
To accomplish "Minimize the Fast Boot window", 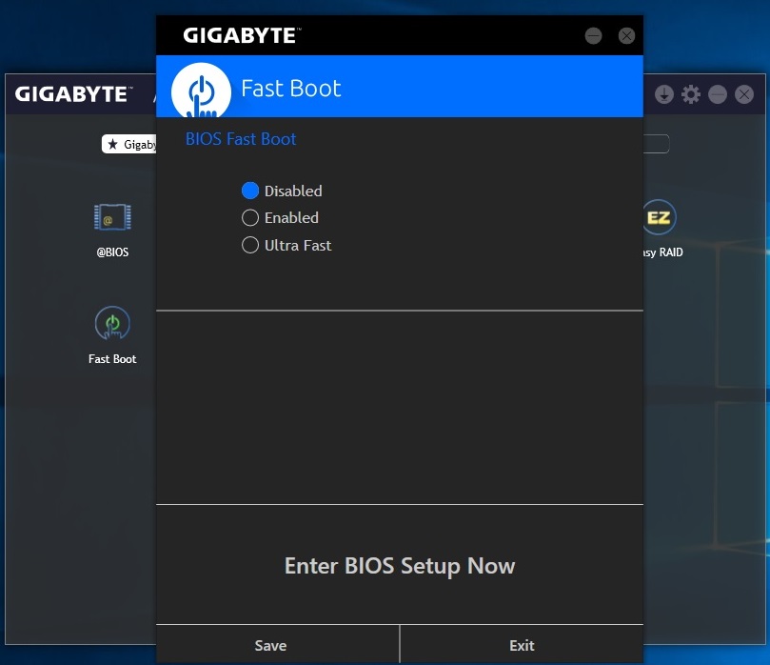I will (593, 35).
